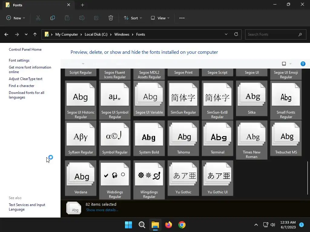Viewport: 310px width, 232px height.
Task: Click the Copy icon in toolbar
Action: pos(53,18)
